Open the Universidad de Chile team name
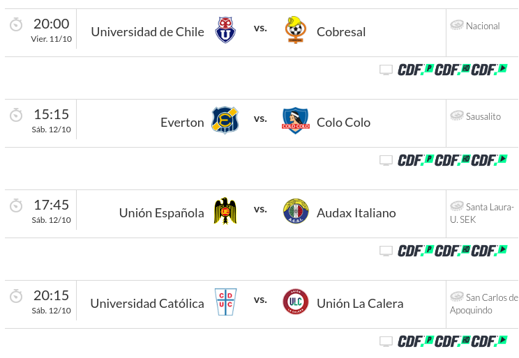 [148, 32]
